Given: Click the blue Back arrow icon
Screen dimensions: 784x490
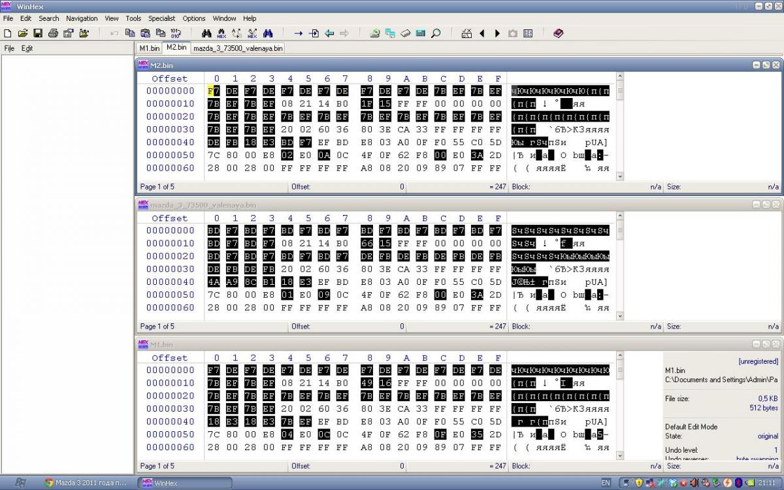Looking at the screenshot, I should (329, 33).
